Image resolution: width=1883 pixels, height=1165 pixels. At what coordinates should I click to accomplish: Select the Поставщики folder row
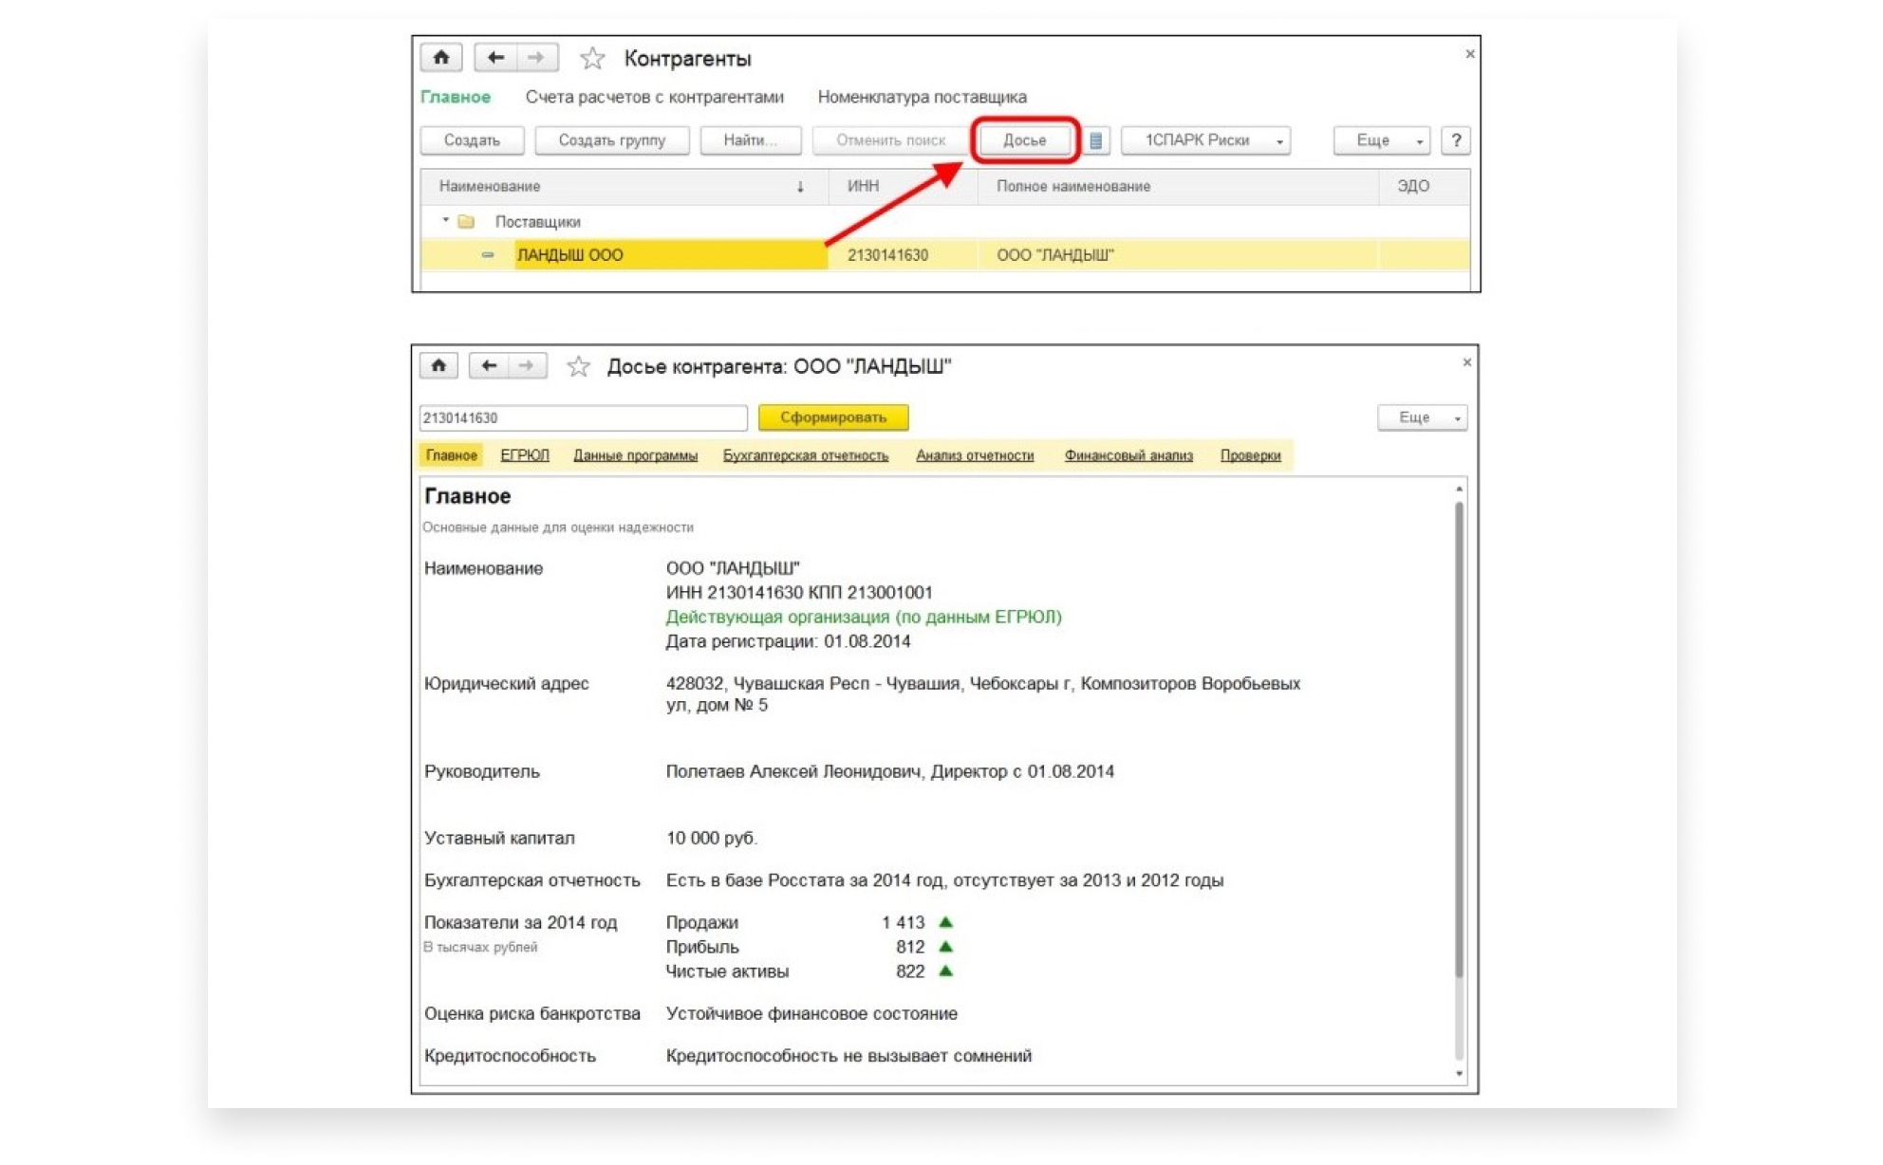coord(945,221)
